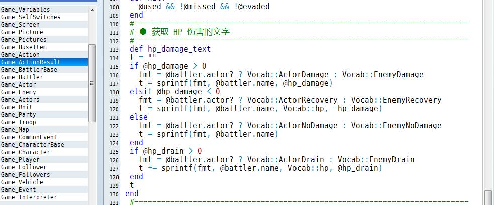
Task: Place cursor on line 114 't = ""'
Action: coord(143,58)
